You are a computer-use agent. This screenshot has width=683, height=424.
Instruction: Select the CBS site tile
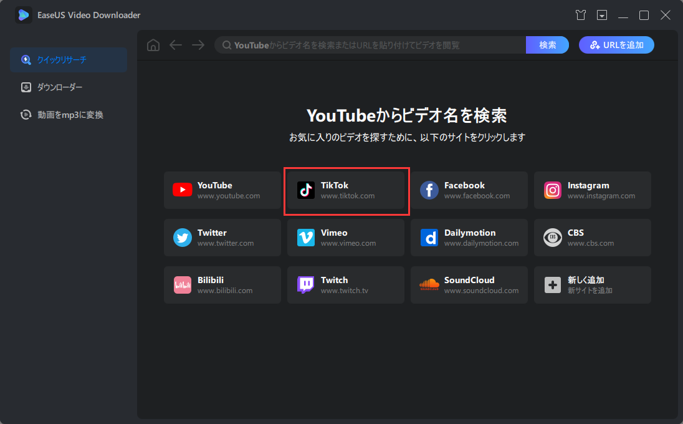coord(592,238)
